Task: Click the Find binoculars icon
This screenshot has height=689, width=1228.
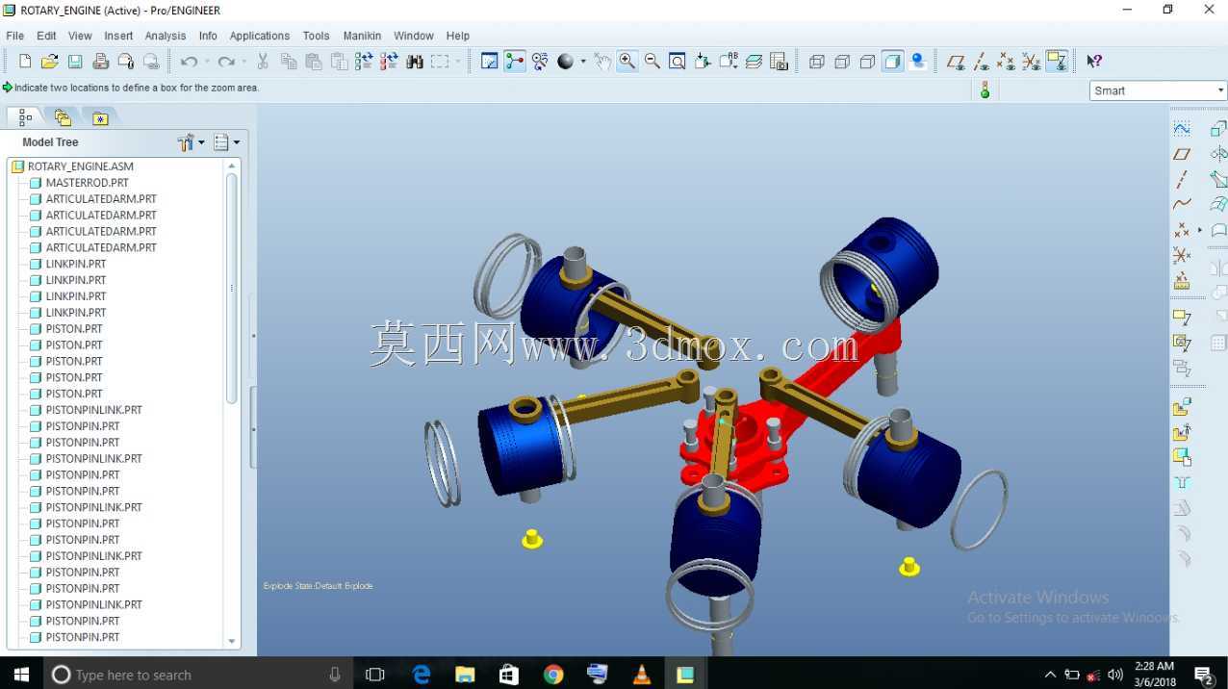Action: [x=415, y=62]
